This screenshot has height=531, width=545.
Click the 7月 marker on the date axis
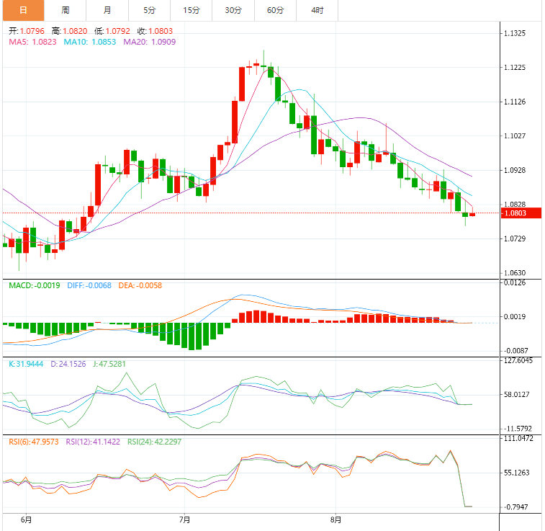(x=185, y=519)
